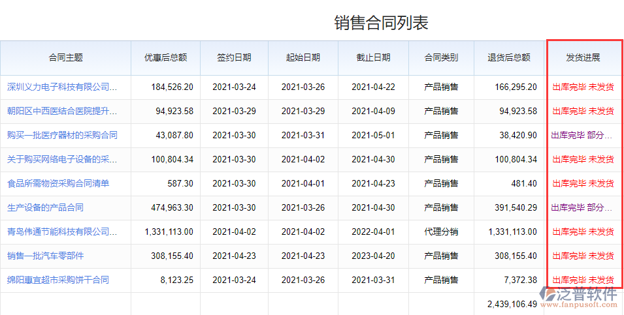Open the 销售一批汽车零部件 contract
624x315 pixels.
coord(46,256)
